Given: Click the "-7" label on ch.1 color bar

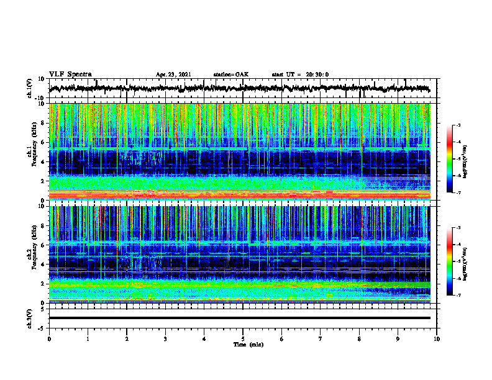Looking at the screenshot, I should coord(458,192).
